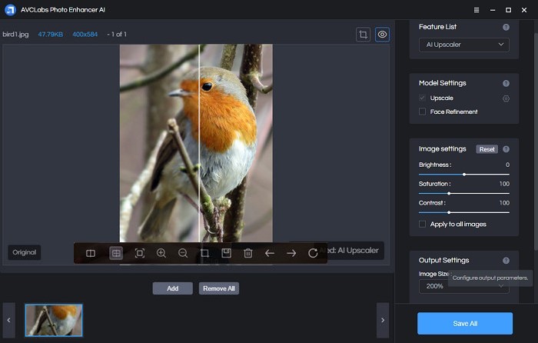Toggle the preview eye icon
The image size is (538, 343).
(x=382, y=35)
